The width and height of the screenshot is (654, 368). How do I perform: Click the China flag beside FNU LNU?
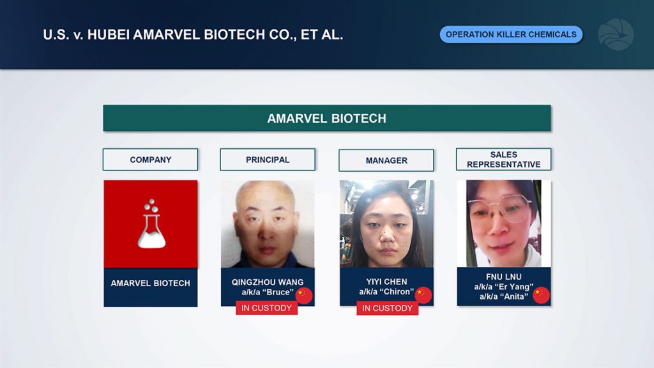tap(542, 295)
